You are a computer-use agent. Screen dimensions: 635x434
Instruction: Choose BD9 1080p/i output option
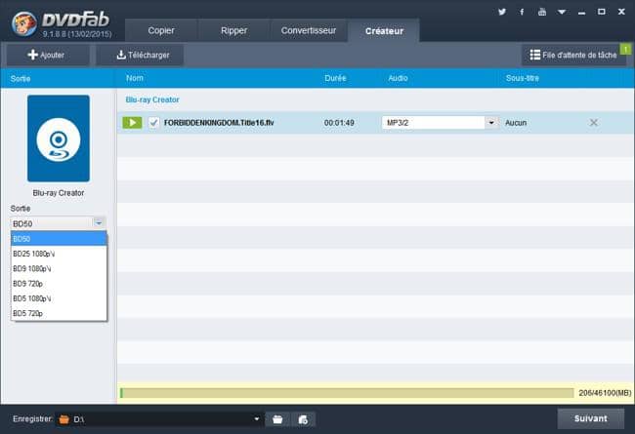[59, 268]
